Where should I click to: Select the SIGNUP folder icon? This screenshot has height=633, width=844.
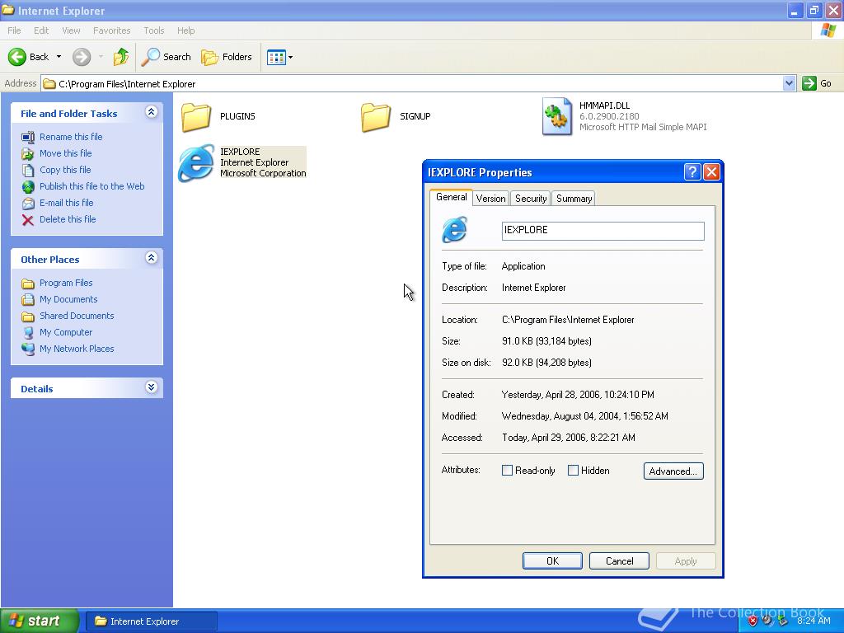[x=376, y=117]
